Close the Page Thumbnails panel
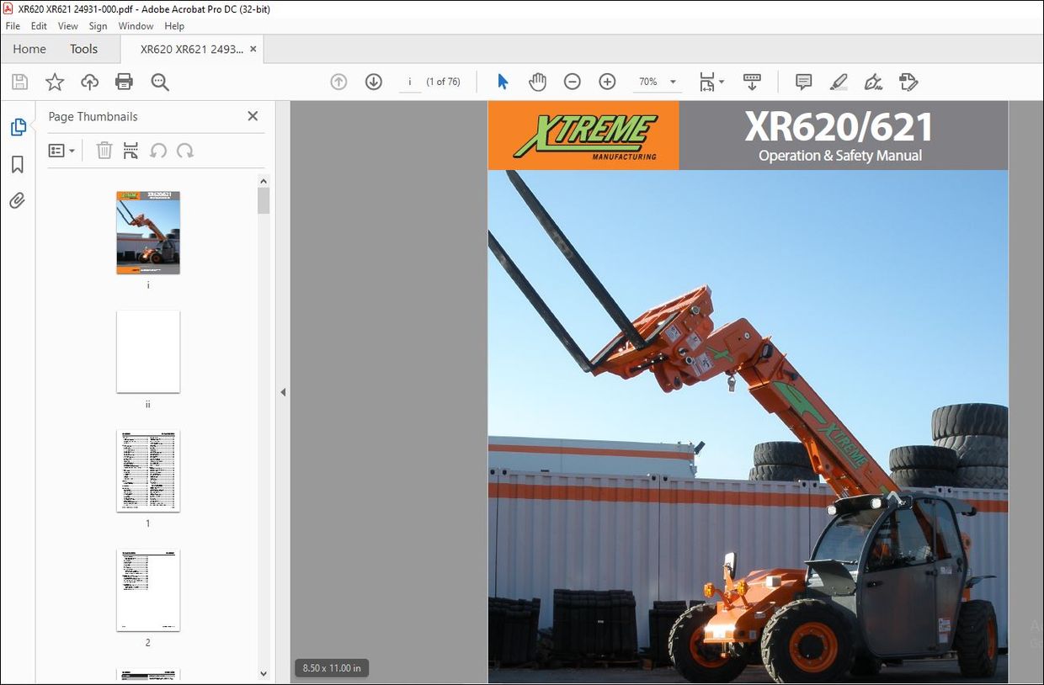This screenshot has height=685, width=1044. pyautogui.click(x=253, y=116)
